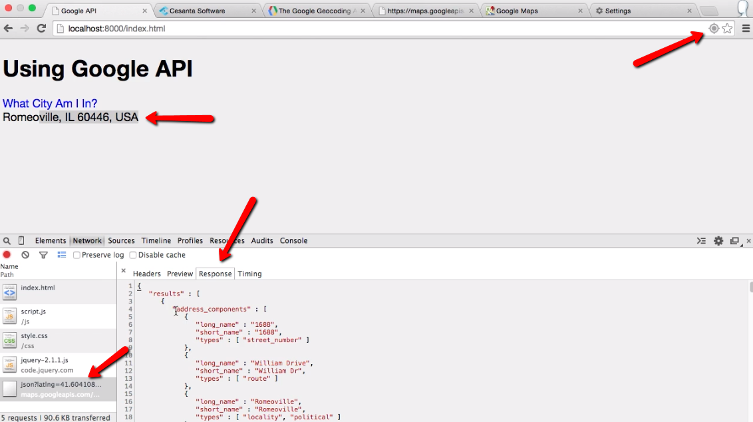Open the Sources panel
The height and width of the screenshot is (422, 753).
121,241
